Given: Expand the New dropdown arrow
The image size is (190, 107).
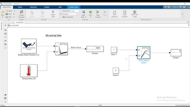Looking at the screenshot, I should pos(3,17).
